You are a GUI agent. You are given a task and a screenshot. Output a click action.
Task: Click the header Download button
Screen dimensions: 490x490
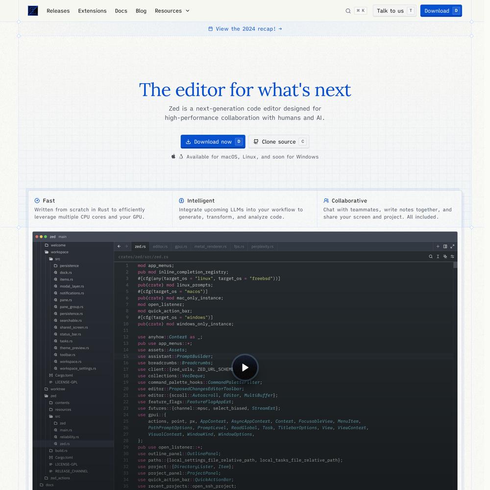click(x=441, y=11)
